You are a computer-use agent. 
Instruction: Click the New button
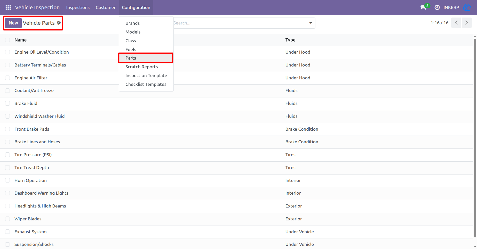[x=13, y=23]
